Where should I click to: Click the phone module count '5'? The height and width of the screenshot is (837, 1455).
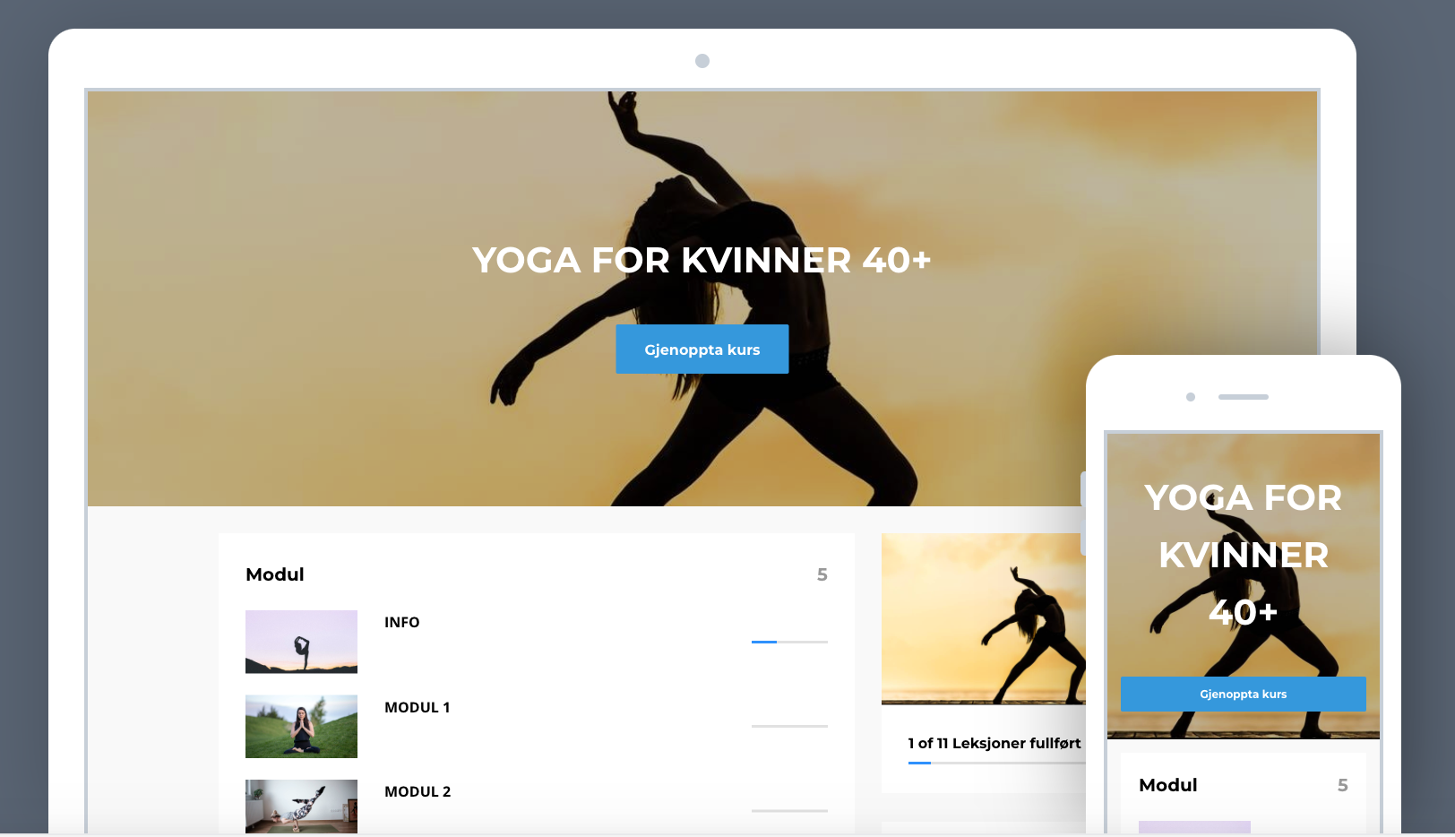1343,785
